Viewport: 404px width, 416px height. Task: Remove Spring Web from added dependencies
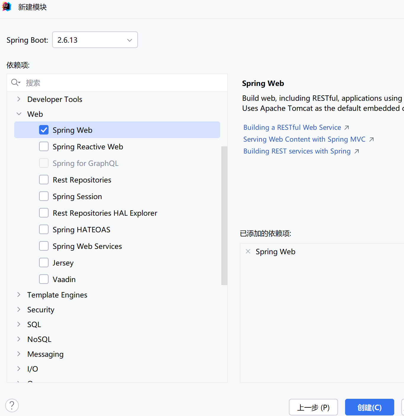point(248,251)
